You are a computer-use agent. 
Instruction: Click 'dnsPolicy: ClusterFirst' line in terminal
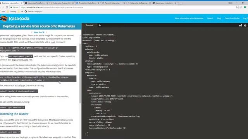coord(102,119)
